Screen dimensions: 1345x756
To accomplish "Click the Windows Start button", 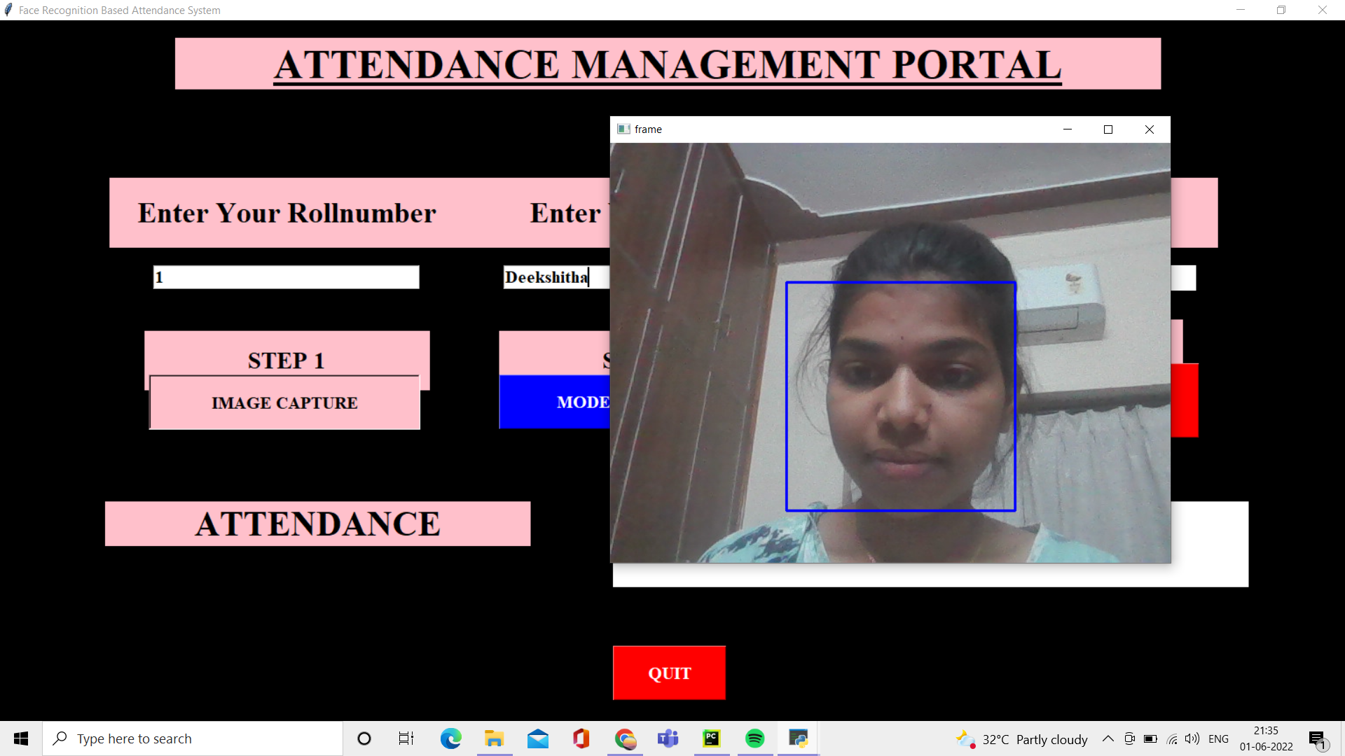I will 20,738.
